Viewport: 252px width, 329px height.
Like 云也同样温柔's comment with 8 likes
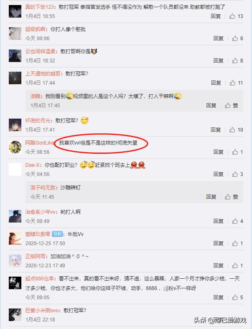coord(237,61)
